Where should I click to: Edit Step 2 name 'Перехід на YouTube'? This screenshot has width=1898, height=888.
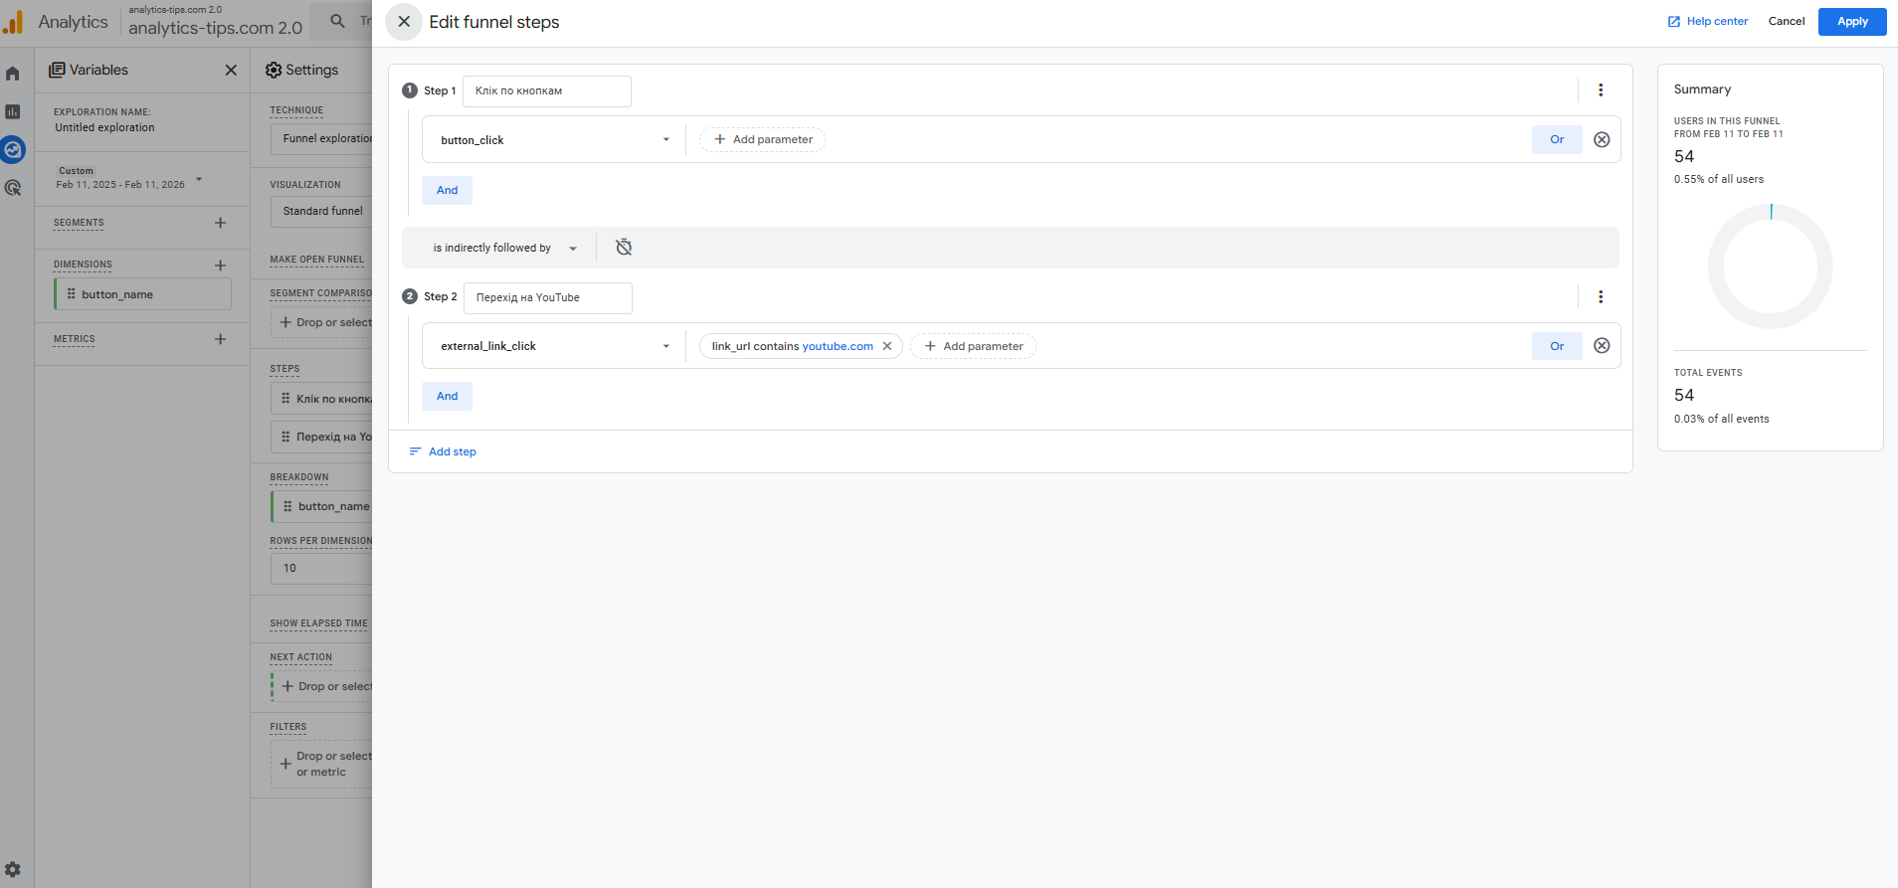pyautogui.click(x=548, y=298)
